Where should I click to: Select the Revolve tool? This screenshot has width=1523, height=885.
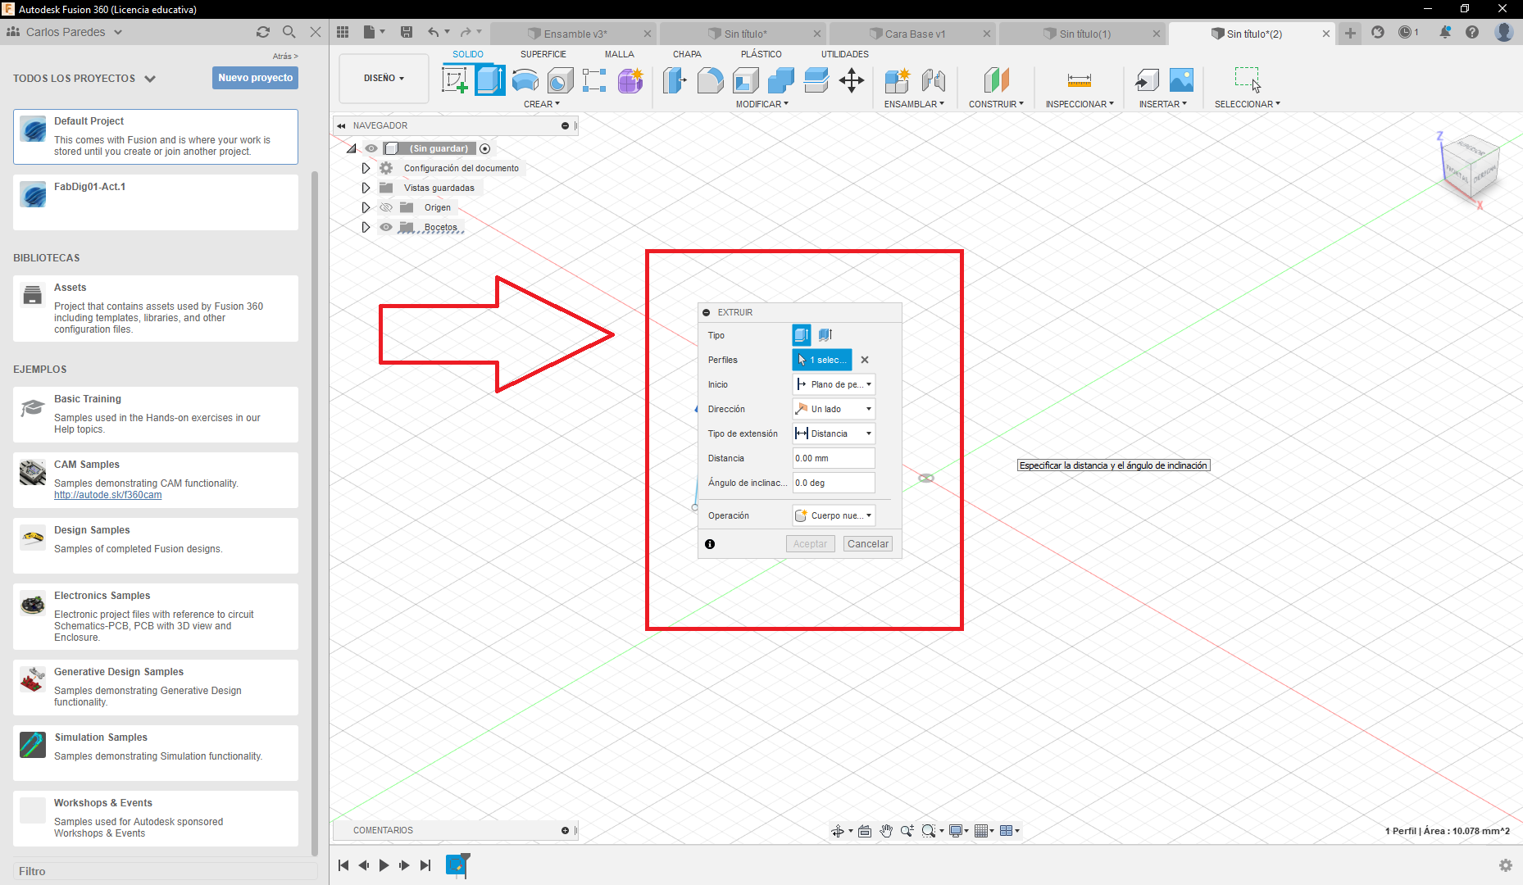pyautogui.click(x=525, y=80)
